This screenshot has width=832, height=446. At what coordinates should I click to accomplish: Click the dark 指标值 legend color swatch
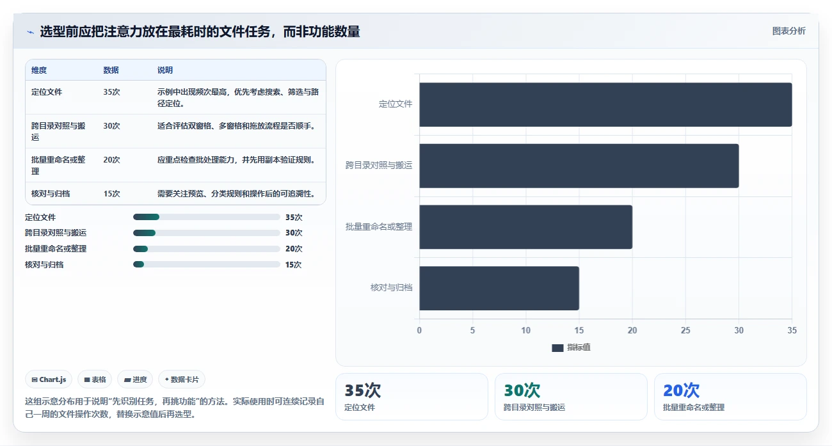point(557,347)
